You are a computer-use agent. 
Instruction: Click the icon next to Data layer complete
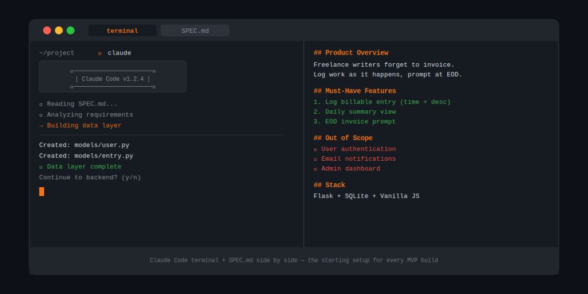(x=41, y=167)
